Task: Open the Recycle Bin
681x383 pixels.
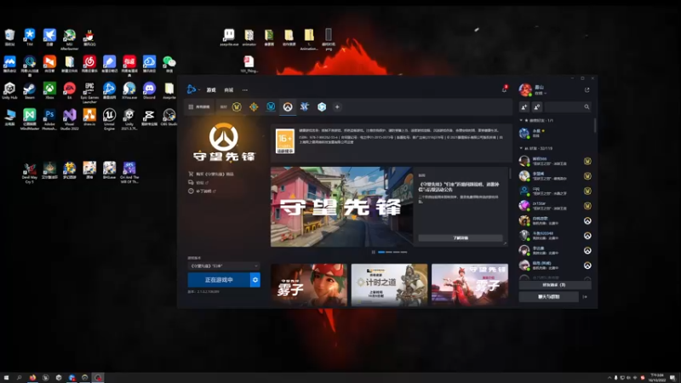Action: click(x=9, y=37)
